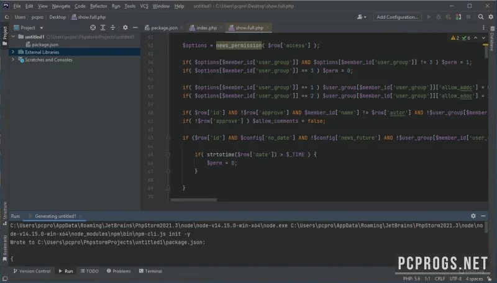
Task: Open the user account dropdown icon
Action: tap(362, 17)
